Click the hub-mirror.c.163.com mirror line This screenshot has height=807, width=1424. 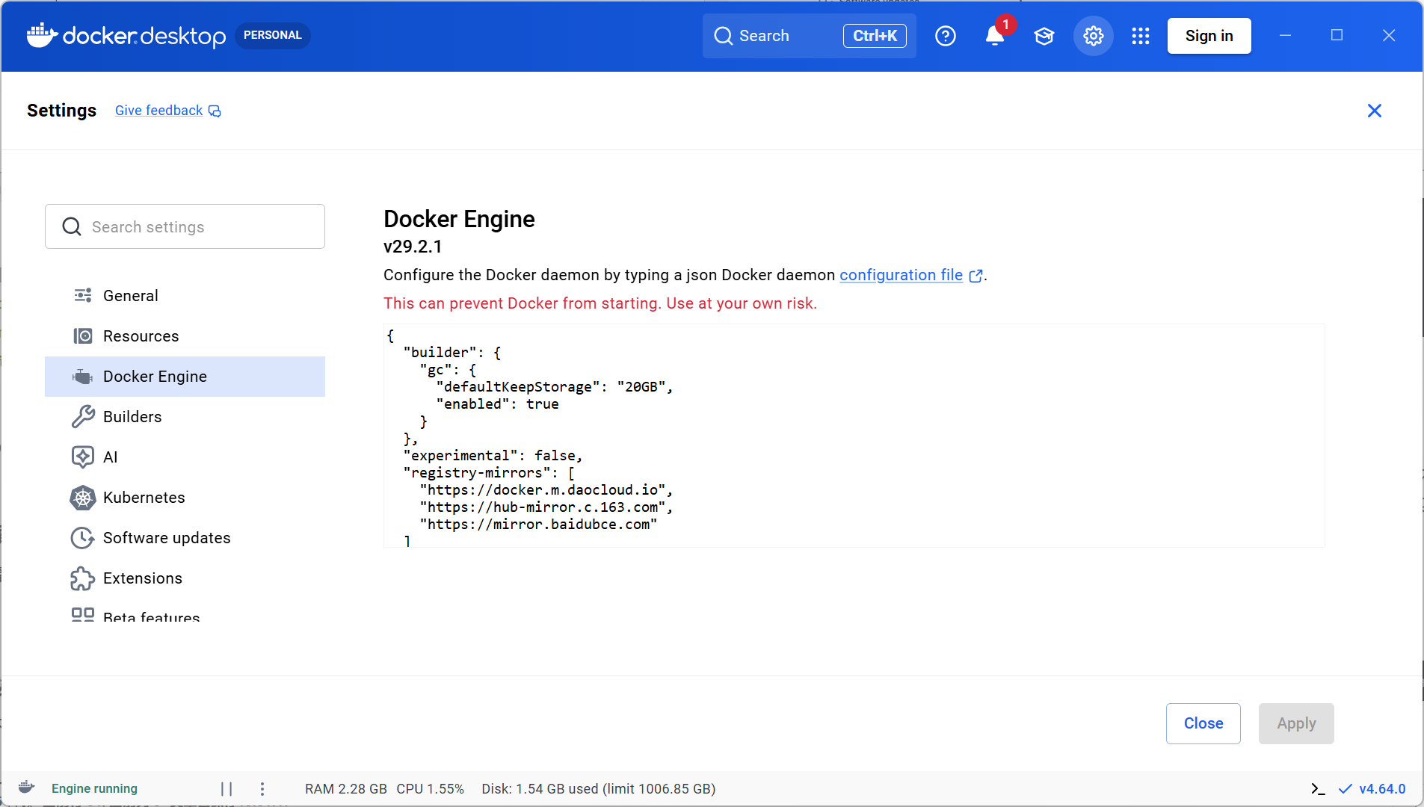546,507
